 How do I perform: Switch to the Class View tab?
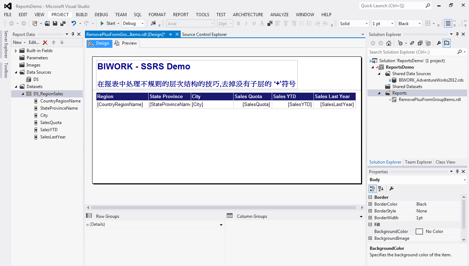(x=445, y=162)
